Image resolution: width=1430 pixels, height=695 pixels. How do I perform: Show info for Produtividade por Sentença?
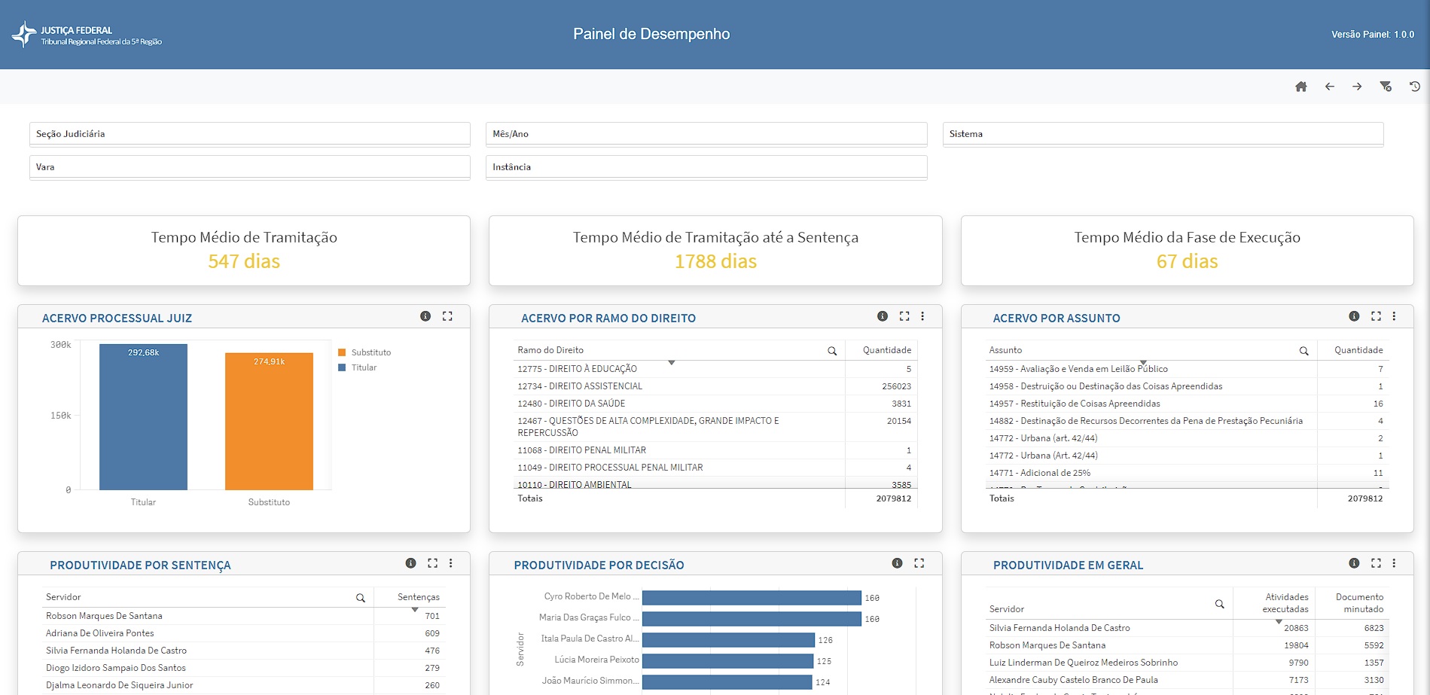point(410,563)
